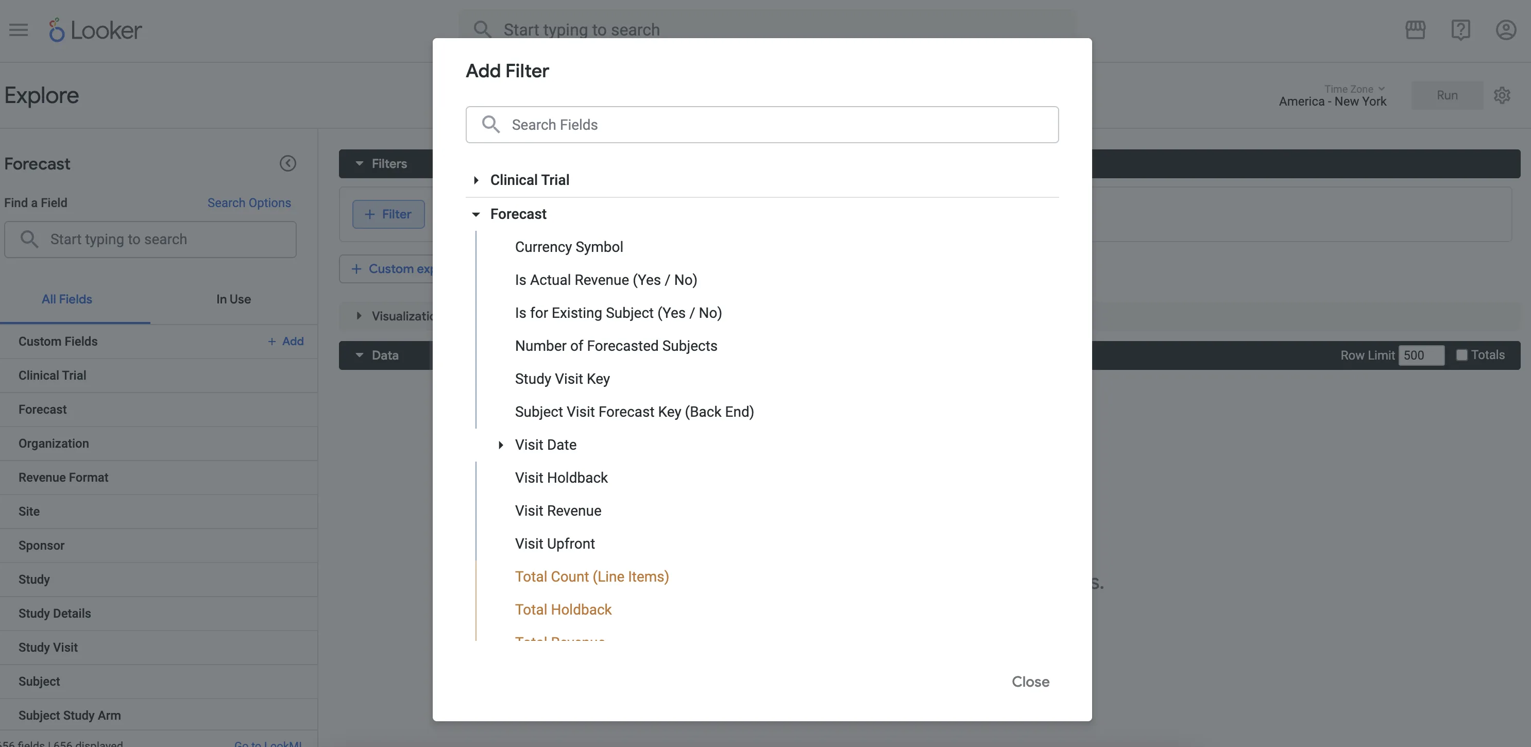The image size is (1531, 747).
Task: Open the main hamburger menu
Action: 19,30
